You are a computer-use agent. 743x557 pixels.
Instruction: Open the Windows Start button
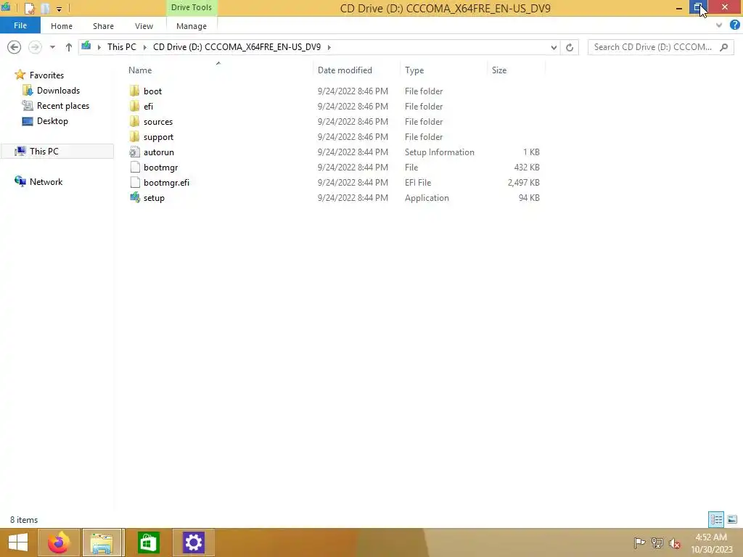click(17, 542)
